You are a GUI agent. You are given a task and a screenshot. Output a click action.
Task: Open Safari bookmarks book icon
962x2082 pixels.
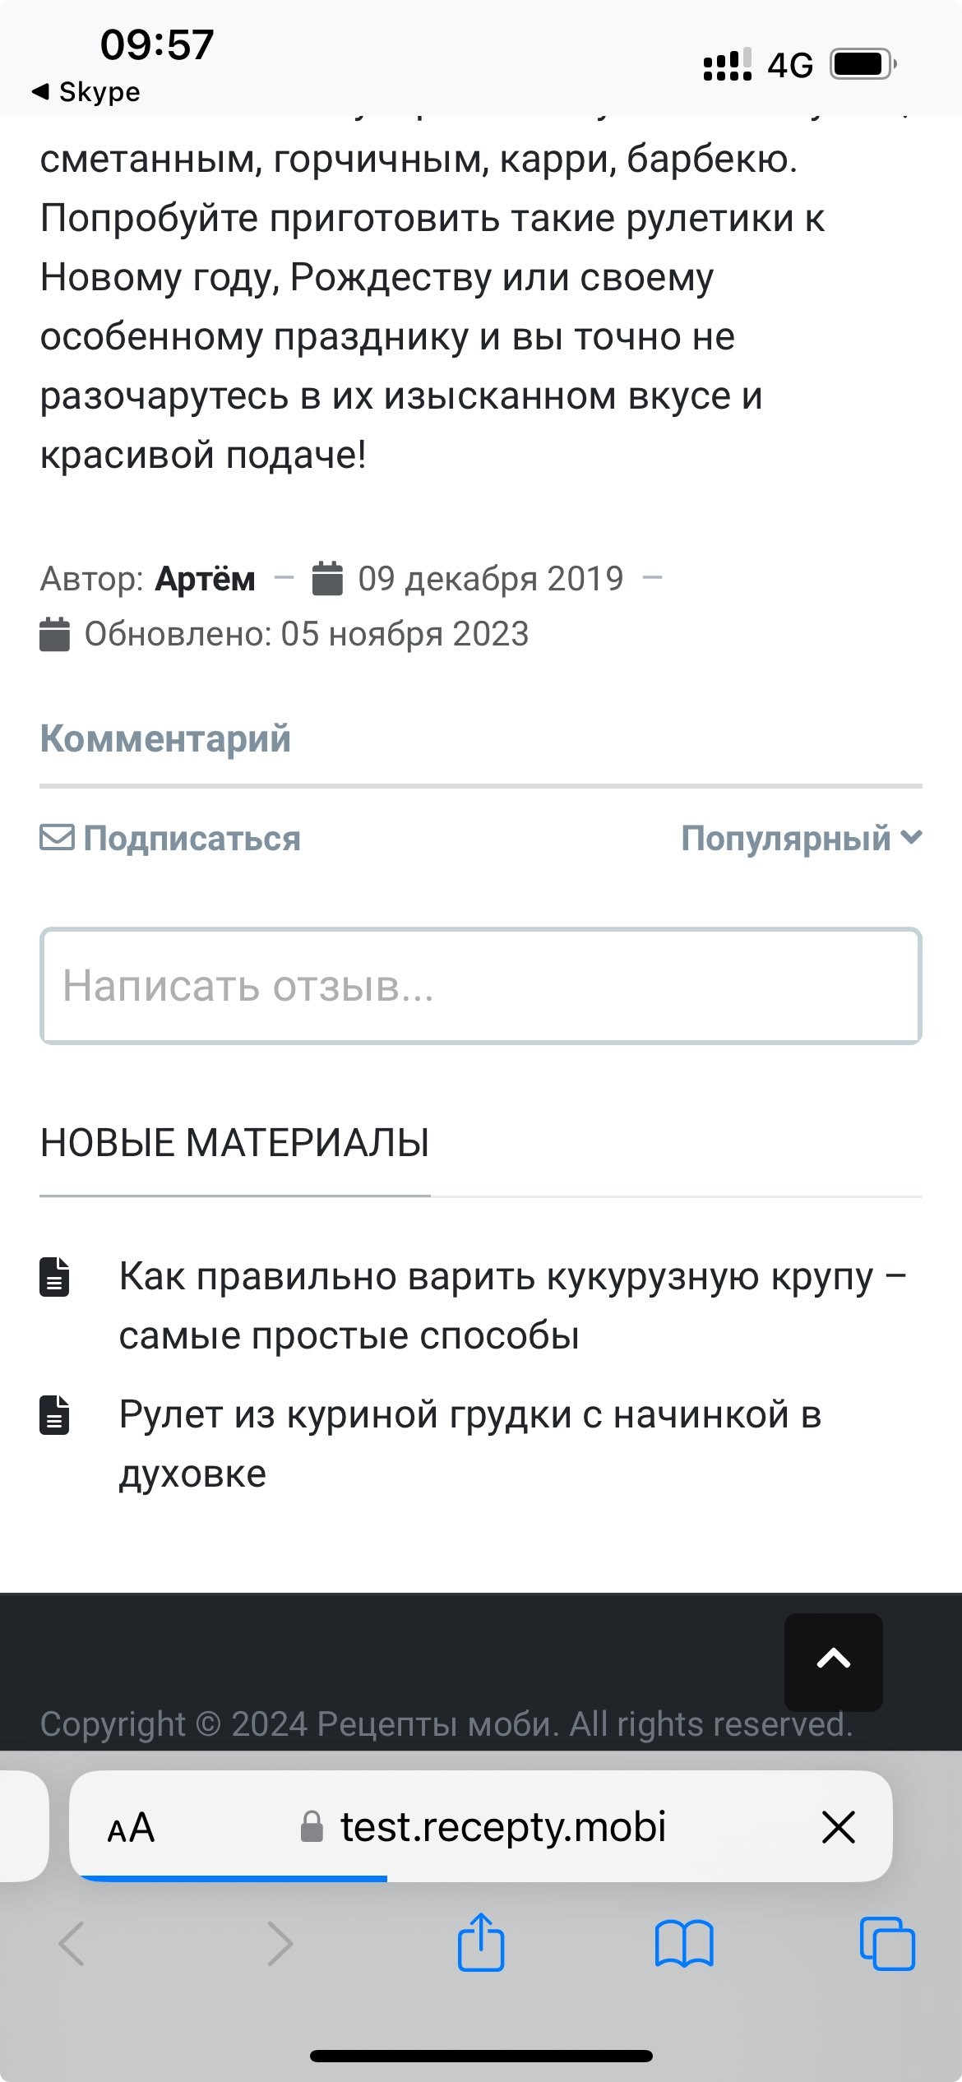683,1943
